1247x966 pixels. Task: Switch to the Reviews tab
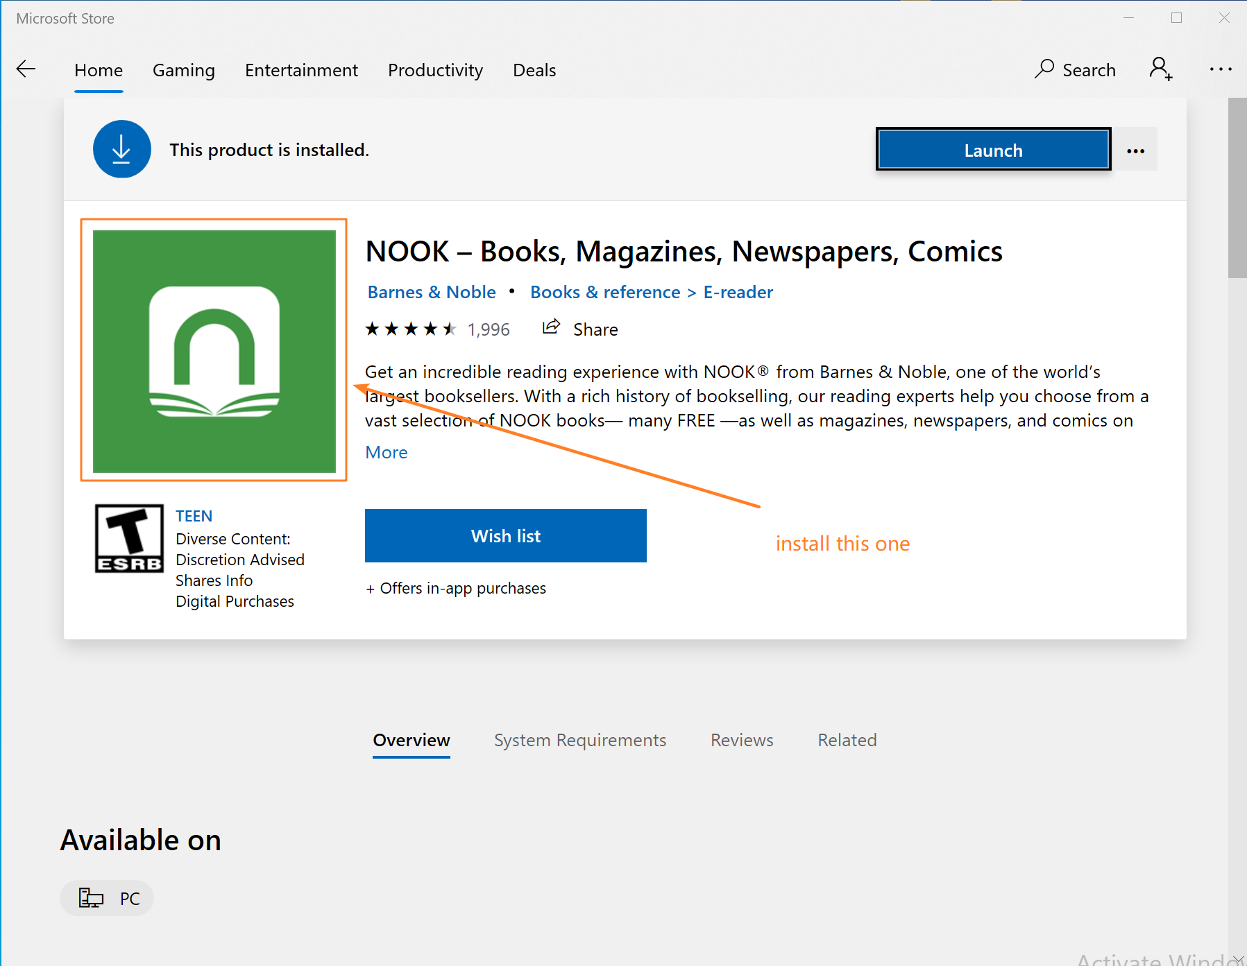(742, 740)
